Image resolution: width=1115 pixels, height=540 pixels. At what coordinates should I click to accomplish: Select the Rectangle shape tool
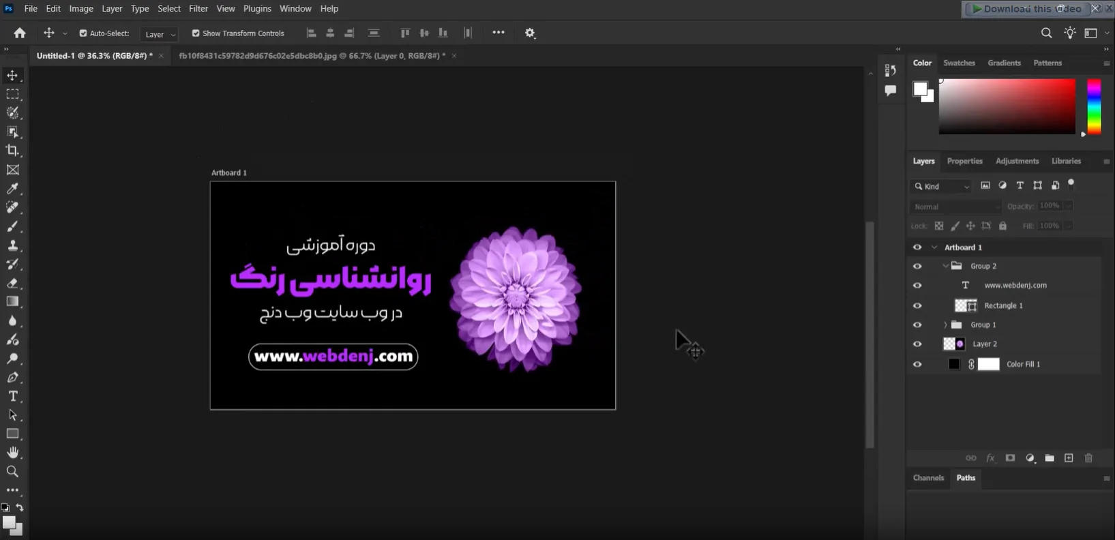tap(12, 434)
